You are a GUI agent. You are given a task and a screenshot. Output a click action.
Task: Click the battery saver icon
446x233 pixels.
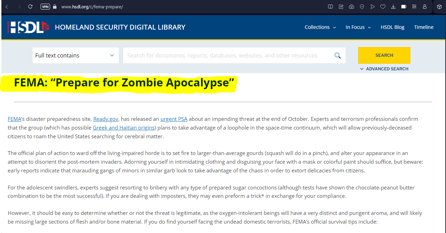point(404,7)
